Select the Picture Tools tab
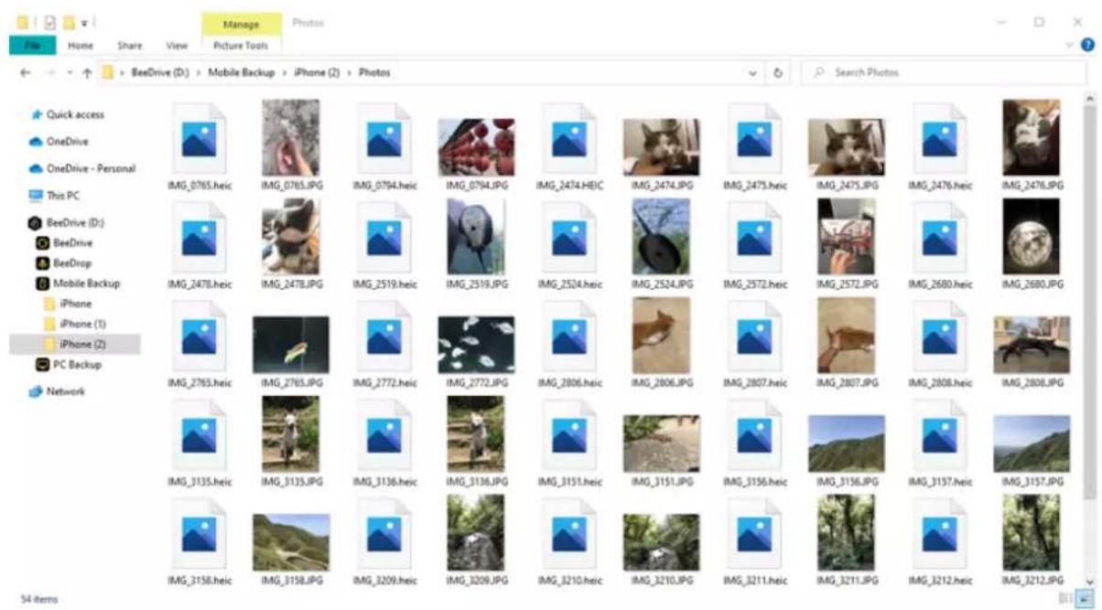Viewport: 1102px width, 610px height. (x=241, y=45)
